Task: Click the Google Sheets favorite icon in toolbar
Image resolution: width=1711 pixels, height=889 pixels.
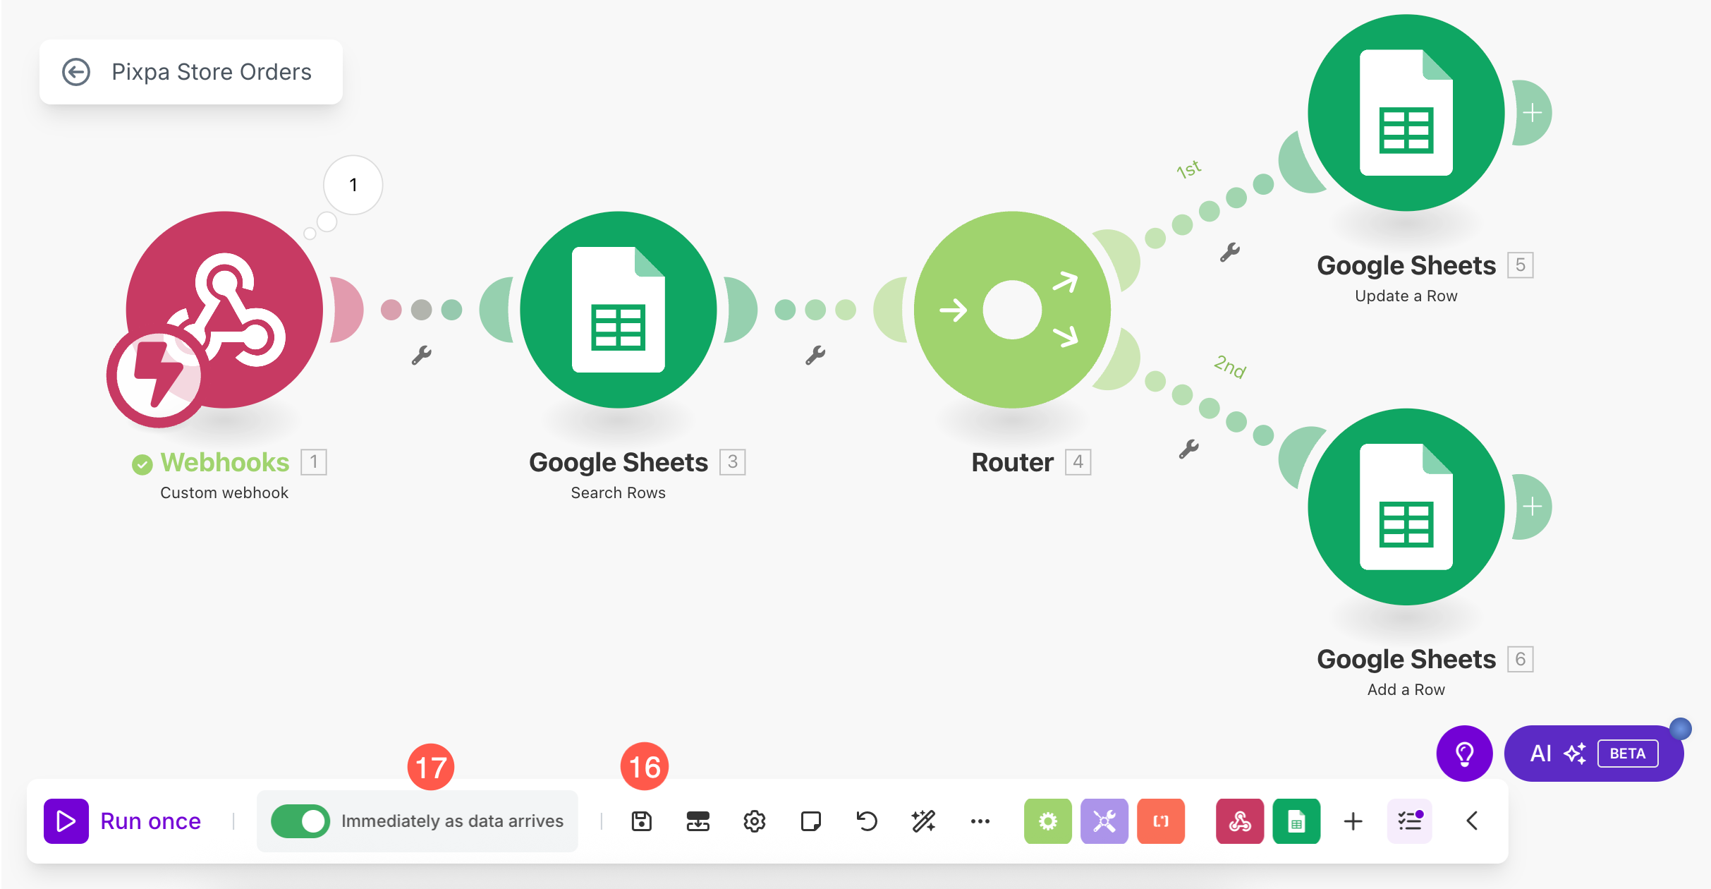Action: coord(1296,821)
